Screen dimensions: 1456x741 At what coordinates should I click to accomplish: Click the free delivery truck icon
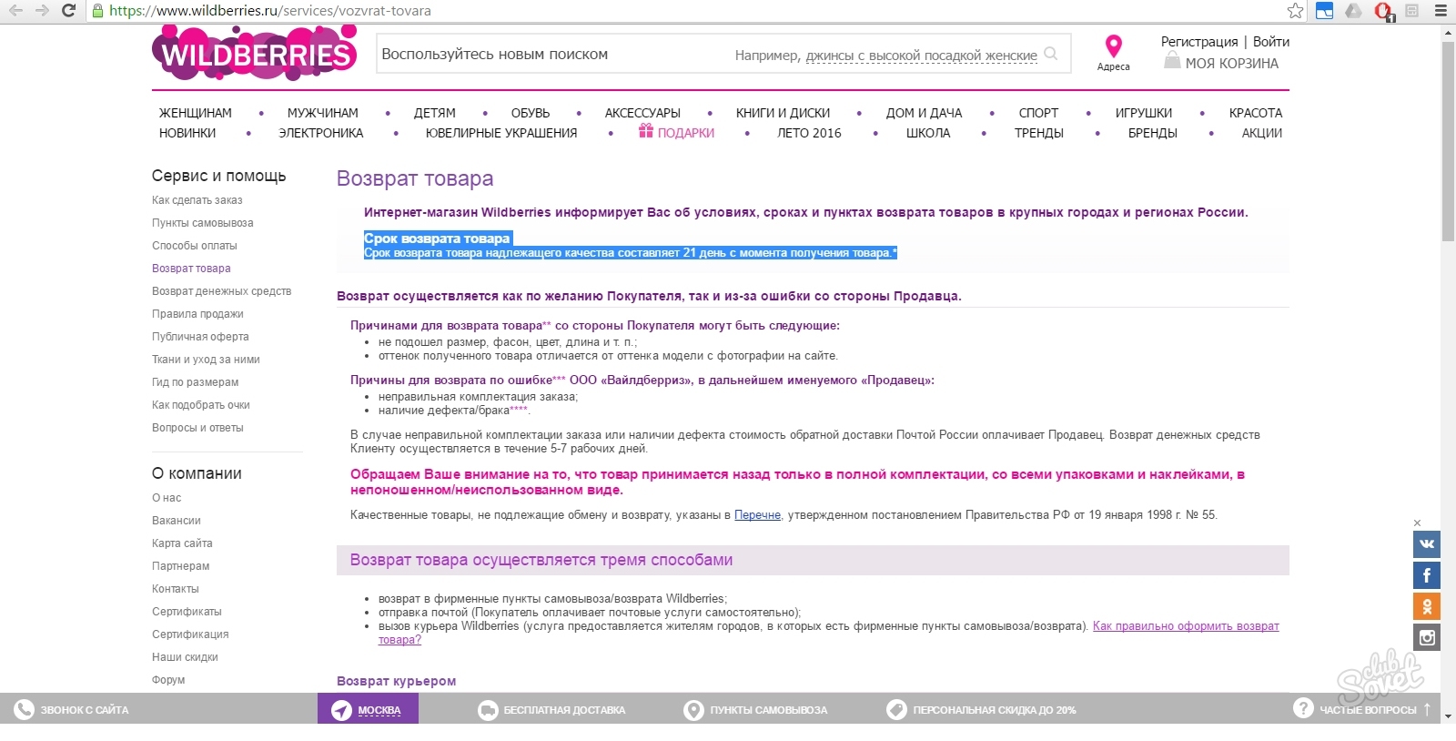tap(488, 710)
